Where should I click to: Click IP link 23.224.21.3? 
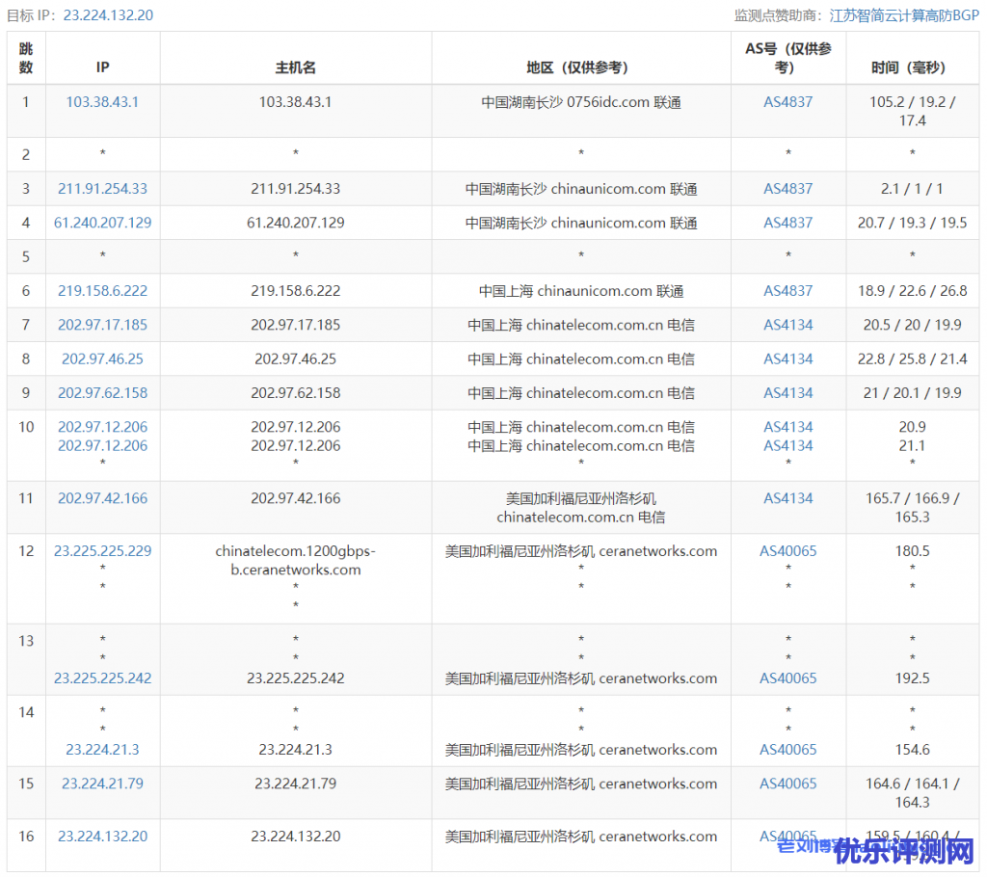pos(102,750)
